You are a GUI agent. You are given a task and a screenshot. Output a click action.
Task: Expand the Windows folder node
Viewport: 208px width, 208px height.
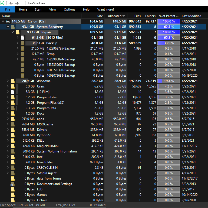[x=8, y=81]
